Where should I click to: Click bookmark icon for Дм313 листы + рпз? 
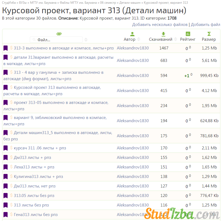(x=6, y=157)
